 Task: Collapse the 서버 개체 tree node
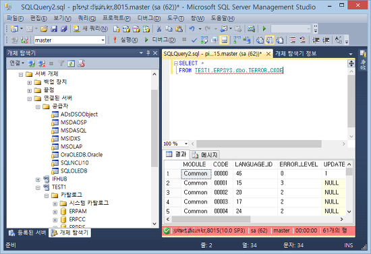click(21, 75)
